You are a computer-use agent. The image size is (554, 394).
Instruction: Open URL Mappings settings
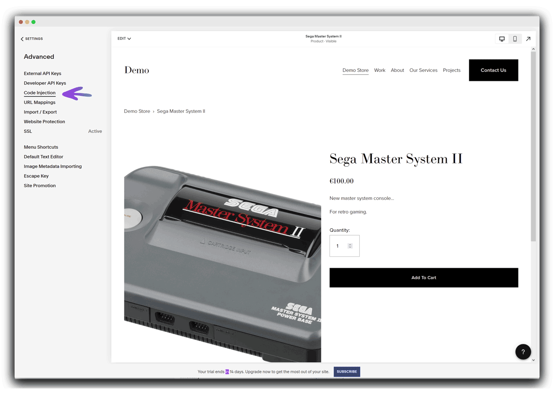[39, 102]
